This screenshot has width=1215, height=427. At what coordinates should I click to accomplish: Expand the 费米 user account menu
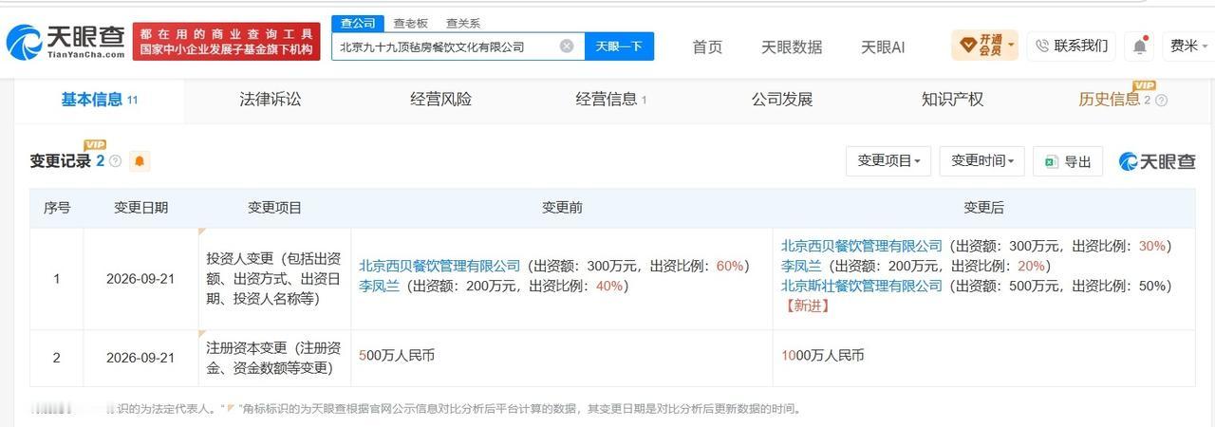pos(1189,46)
